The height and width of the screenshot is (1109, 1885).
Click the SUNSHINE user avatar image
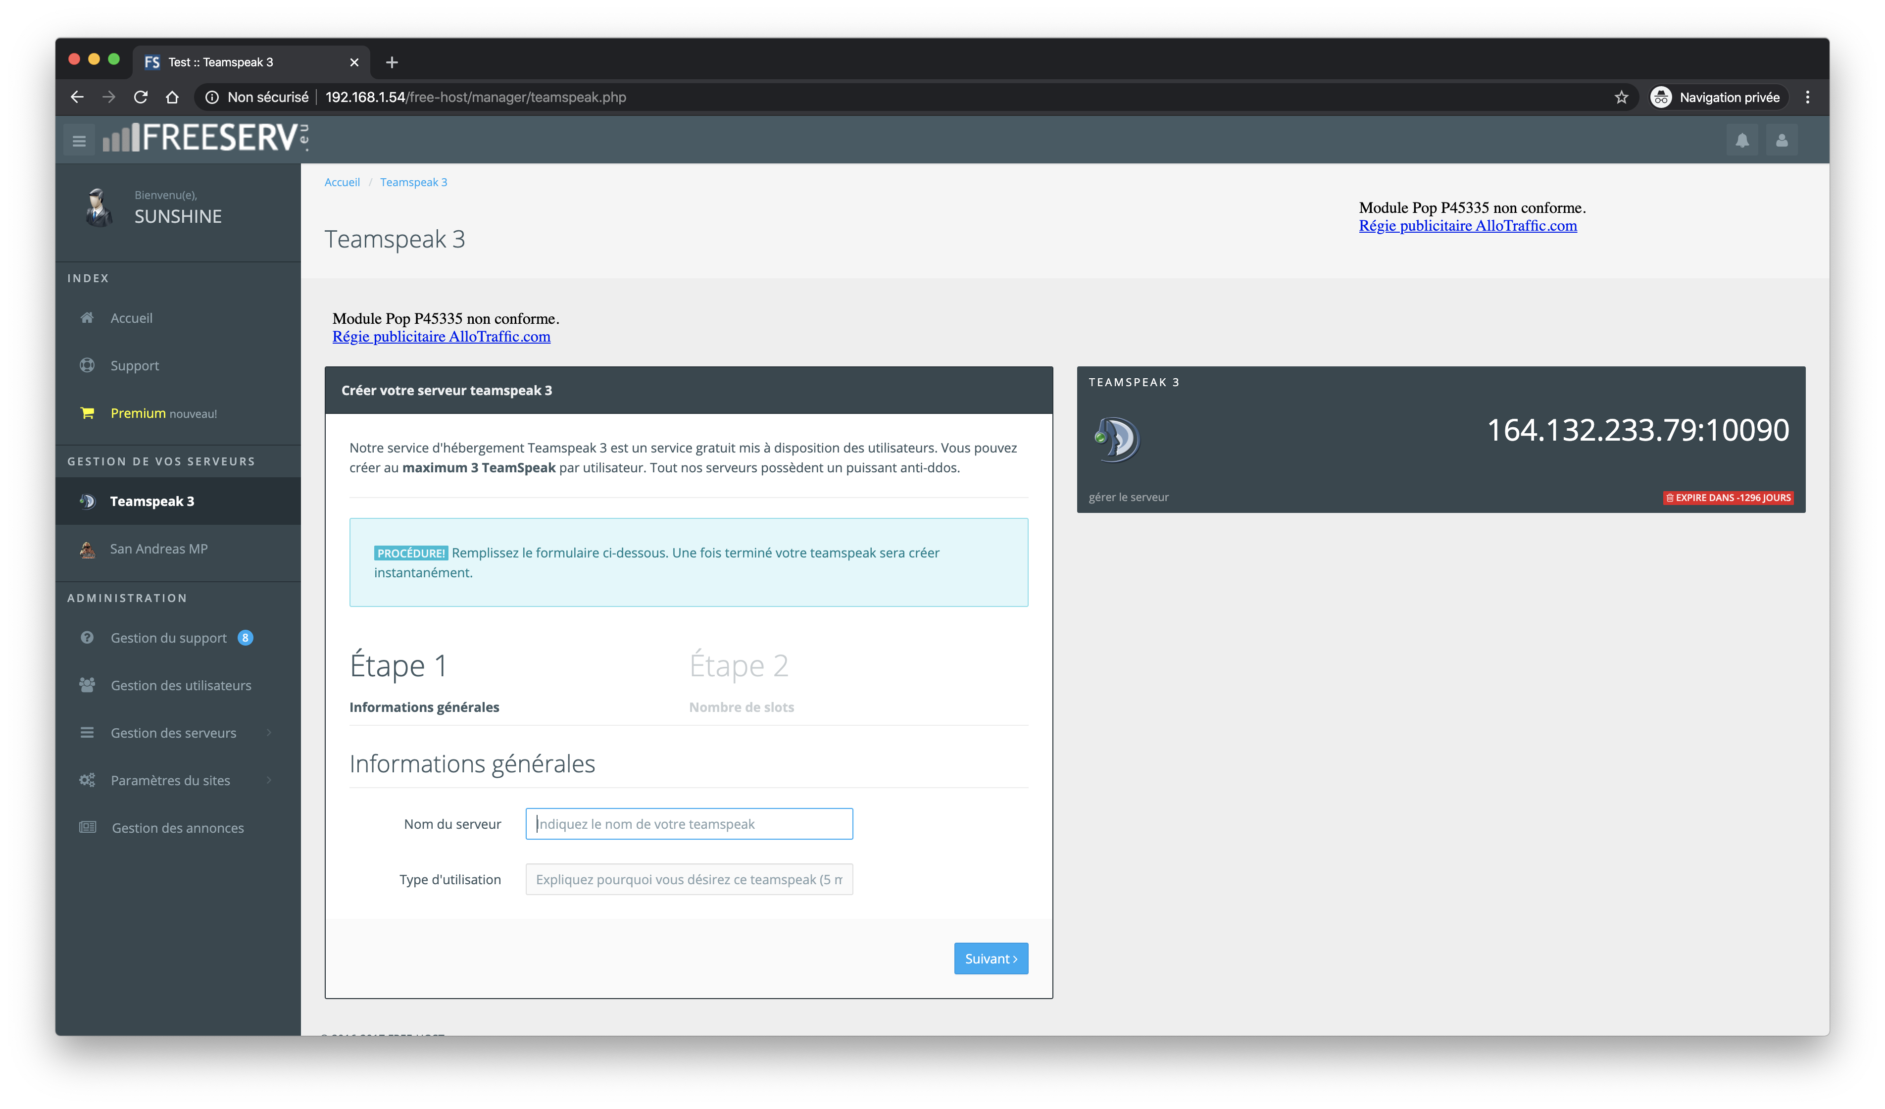98,207
